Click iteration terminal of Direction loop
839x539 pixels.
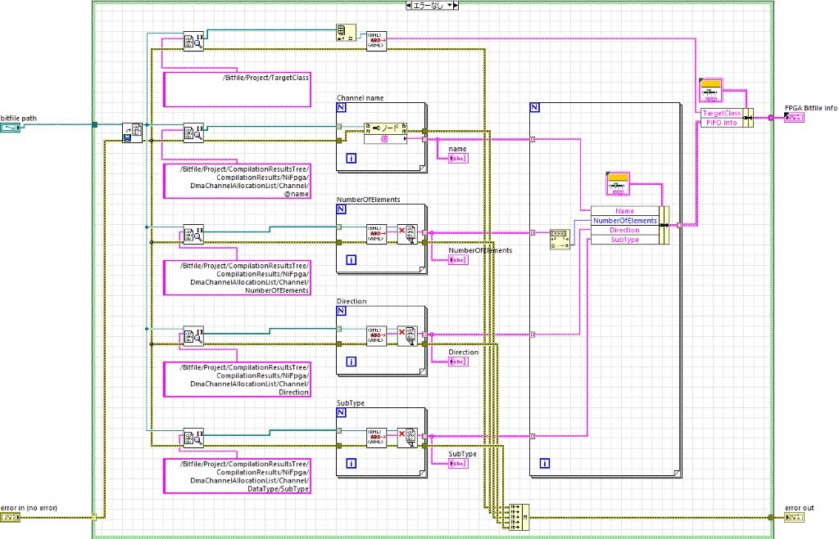pos(351,362)
